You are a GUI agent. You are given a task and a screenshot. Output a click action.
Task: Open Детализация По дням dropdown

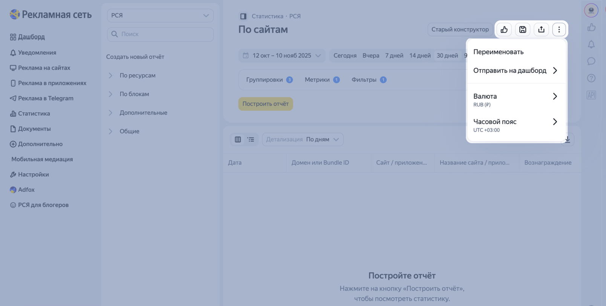[303, 139]
